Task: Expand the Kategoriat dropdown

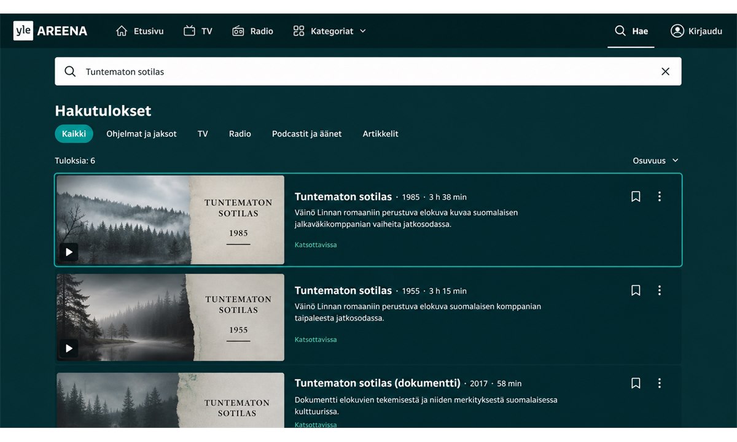Action: [329, 31]
